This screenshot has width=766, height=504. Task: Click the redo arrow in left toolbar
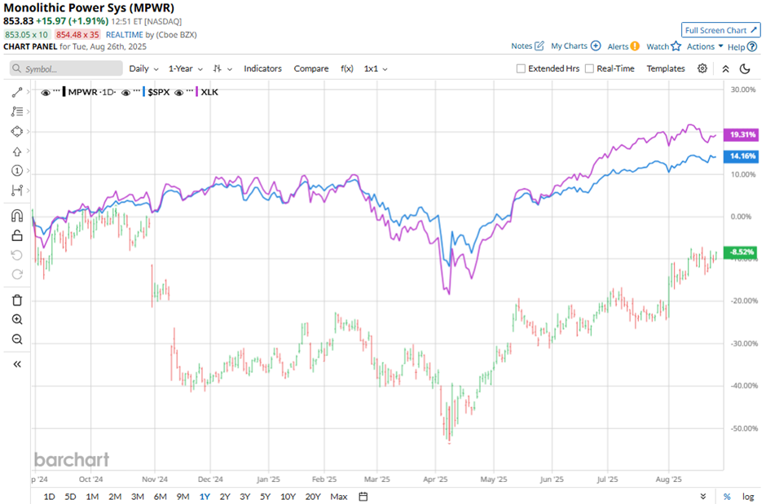click(17, 274)
